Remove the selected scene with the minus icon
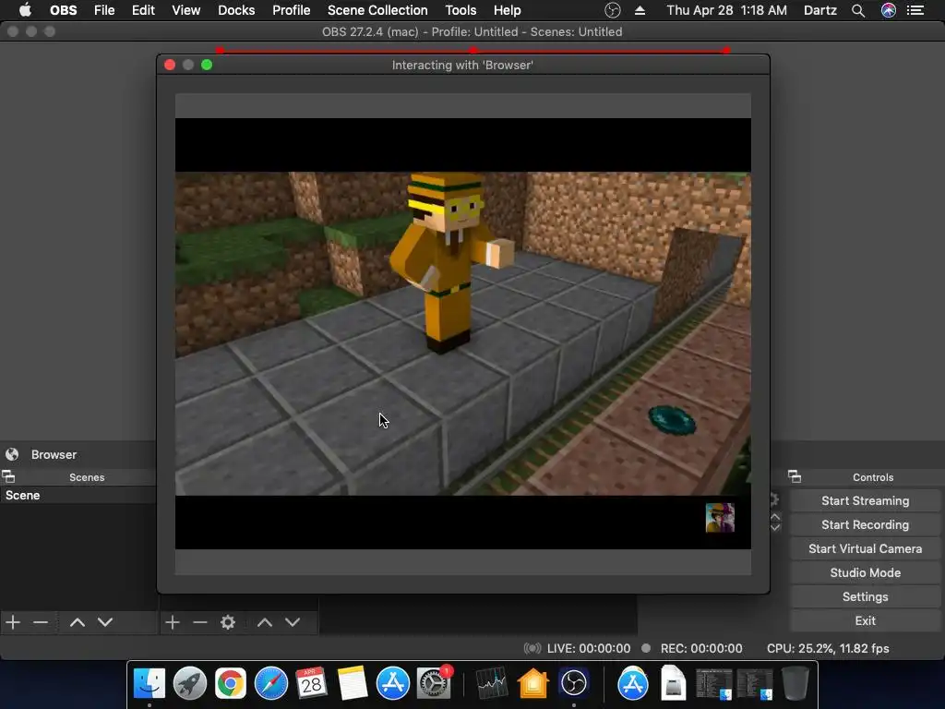Viewport: 945px width, 709px height. tap(41, 622)
